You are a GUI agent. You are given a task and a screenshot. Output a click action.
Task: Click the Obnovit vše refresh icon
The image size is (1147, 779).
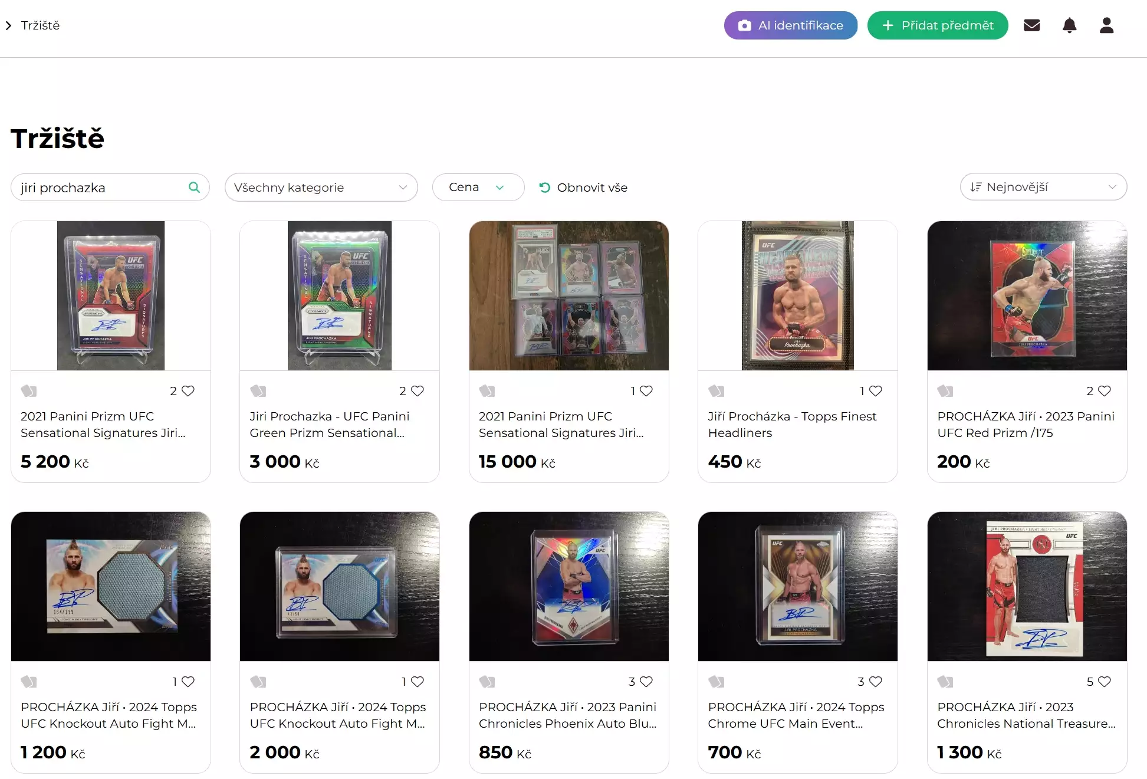pyautogui.click(x=544, y=188)
